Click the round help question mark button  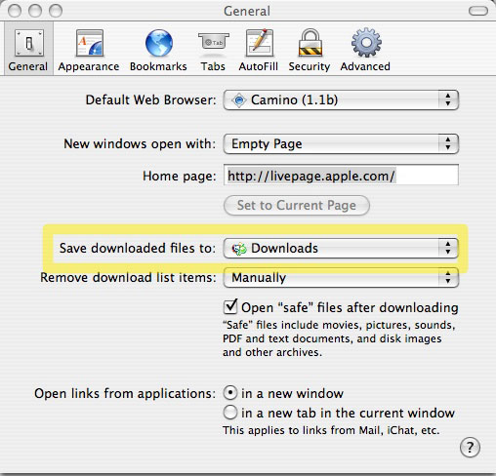point(470,448)
